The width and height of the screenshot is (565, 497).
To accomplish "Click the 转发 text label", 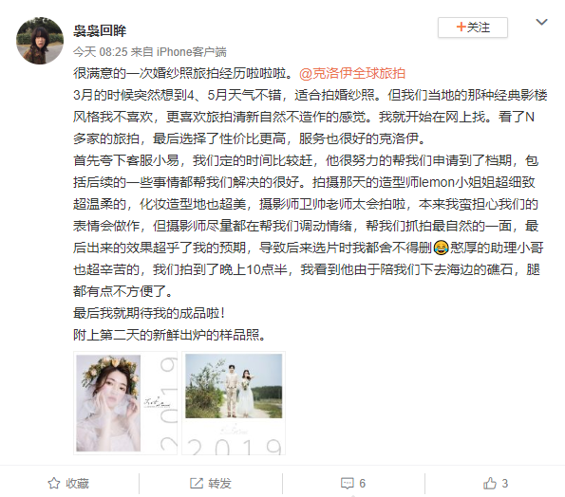I will (x=219, y=484).
